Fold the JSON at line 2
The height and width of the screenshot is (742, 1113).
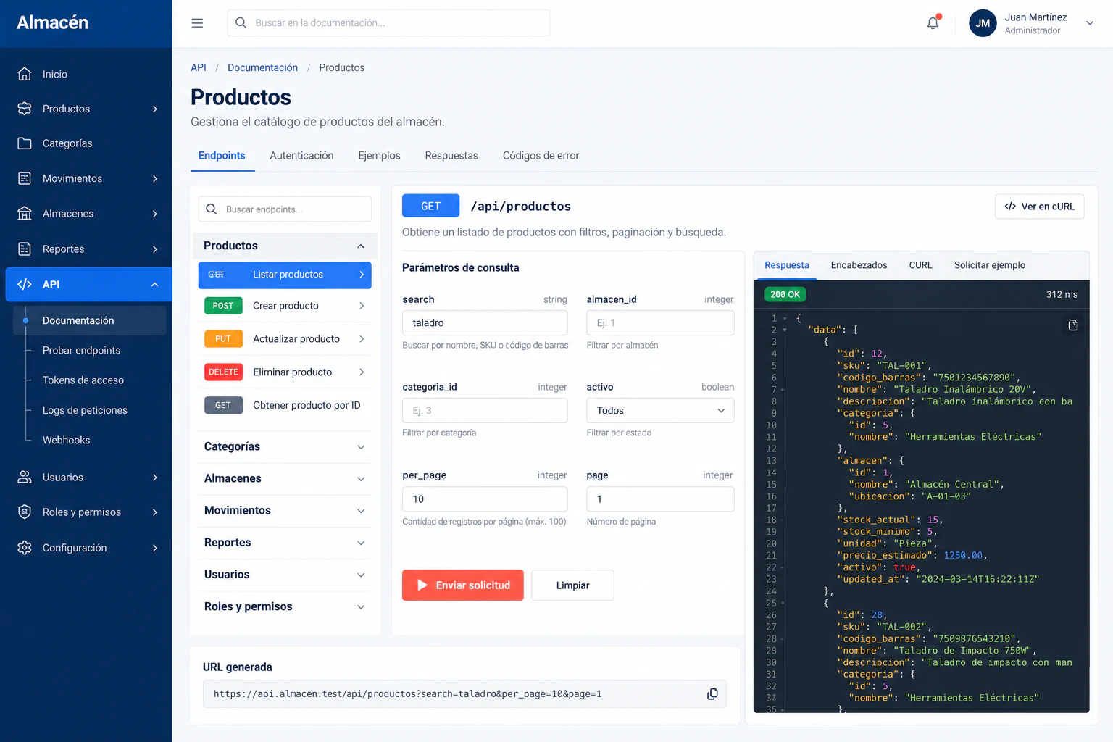(x=785, y=330)
